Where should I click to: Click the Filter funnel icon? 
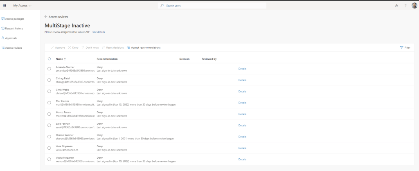401,47
